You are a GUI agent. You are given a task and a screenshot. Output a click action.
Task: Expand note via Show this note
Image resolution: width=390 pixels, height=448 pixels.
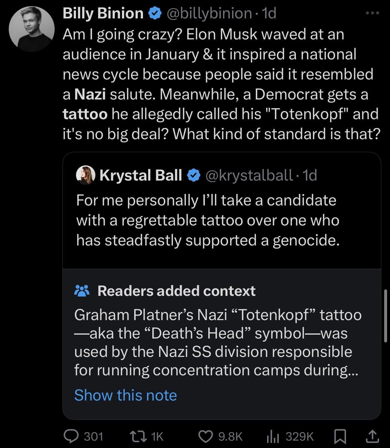tap(125, 395)
